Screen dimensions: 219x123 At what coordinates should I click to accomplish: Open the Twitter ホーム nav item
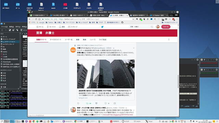(x=40, y=27)
